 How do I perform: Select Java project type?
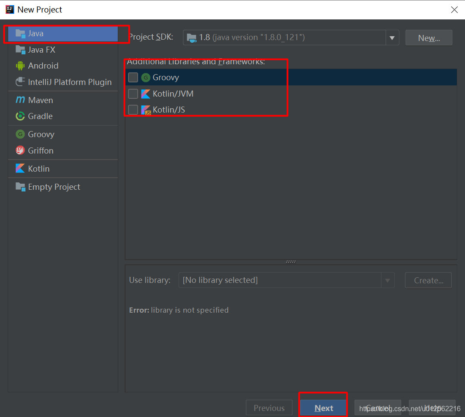(x=63, y=34)
